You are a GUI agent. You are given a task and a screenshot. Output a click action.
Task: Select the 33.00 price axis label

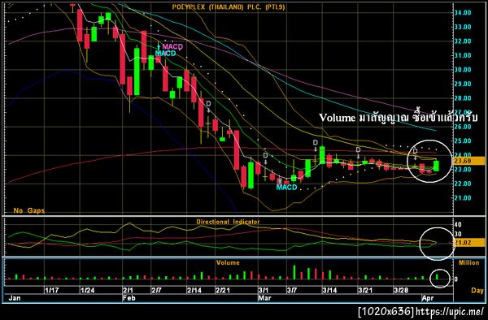463,27
